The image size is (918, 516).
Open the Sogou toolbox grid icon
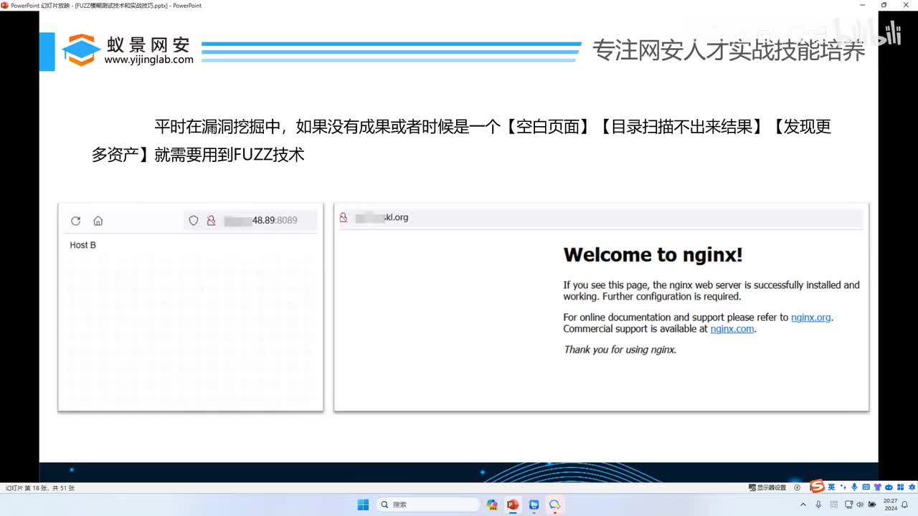900,487
